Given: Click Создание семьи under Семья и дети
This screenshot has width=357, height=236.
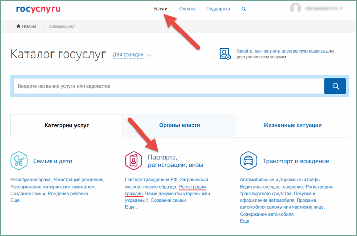Looking at the screenshot, I should [x=28, y=194].
